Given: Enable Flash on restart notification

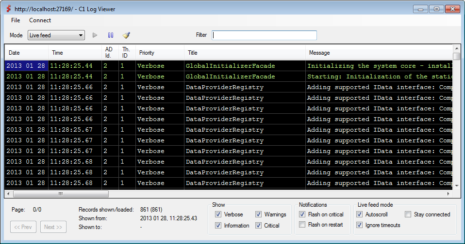Looking at the screenshot, I should (x=302, y=225).
